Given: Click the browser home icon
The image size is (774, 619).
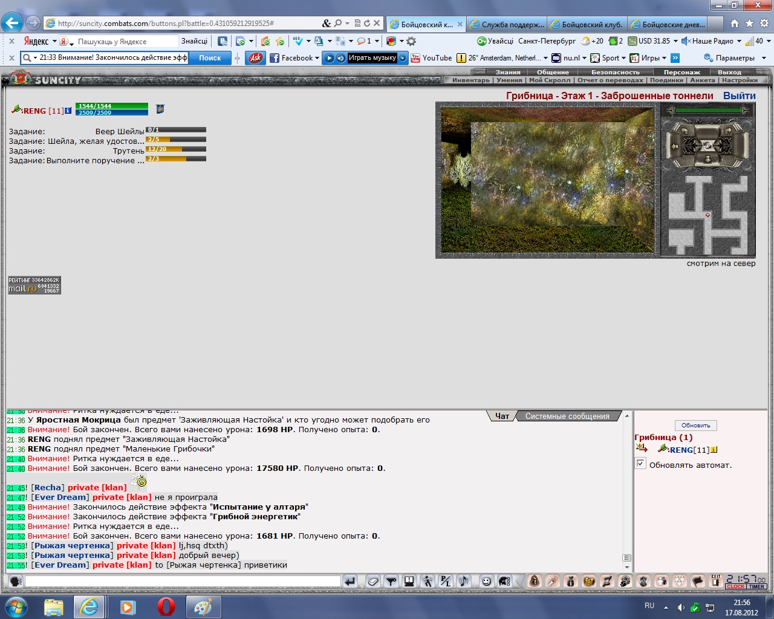Looking at the screenshot, I should [x=734, y=24].
